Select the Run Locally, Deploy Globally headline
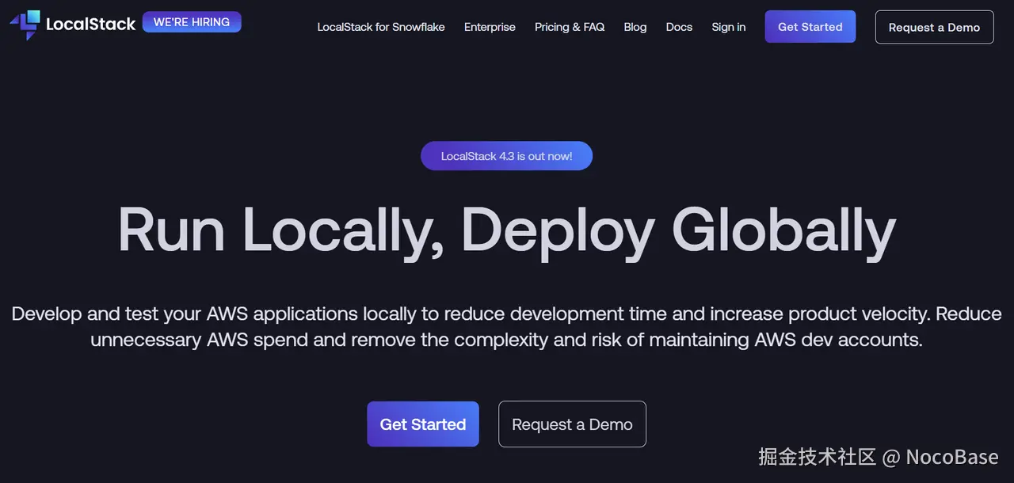The height and width of the screenshot is (483, 1014). click(x=506, y=230)
